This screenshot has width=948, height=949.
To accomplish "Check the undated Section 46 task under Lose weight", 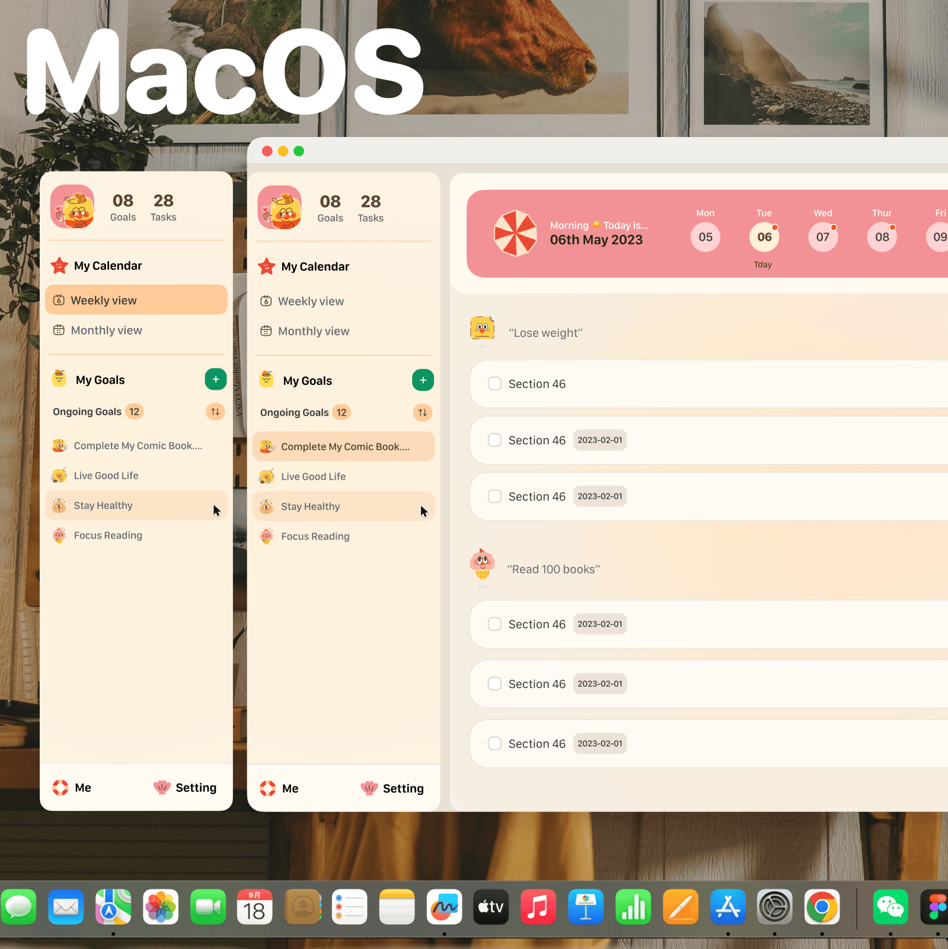I will pyautogui.click(x=494, y=384).
